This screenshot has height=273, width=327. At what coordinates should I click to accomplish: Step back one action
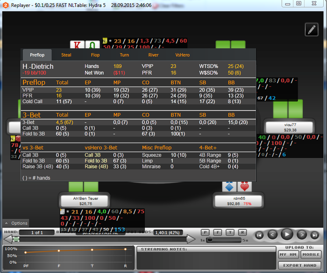coord(272,235)
